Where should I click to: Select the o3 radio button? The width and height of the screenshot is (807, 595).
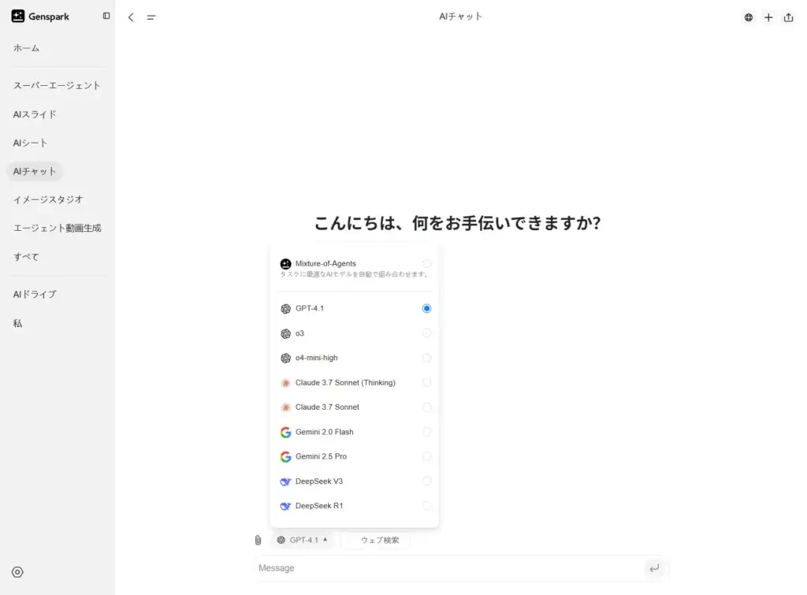click(x=426, y=333)
